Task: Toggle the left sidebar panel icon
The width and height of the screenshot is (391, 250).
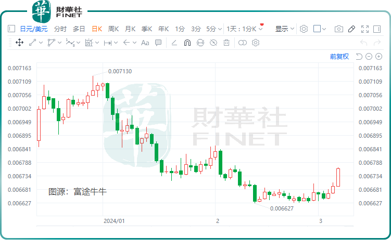Action: click(11, 29)
